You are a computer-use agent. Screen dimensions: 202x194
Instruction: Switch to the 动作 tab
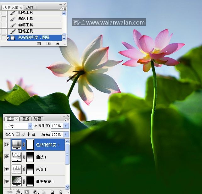pos(30,7)
